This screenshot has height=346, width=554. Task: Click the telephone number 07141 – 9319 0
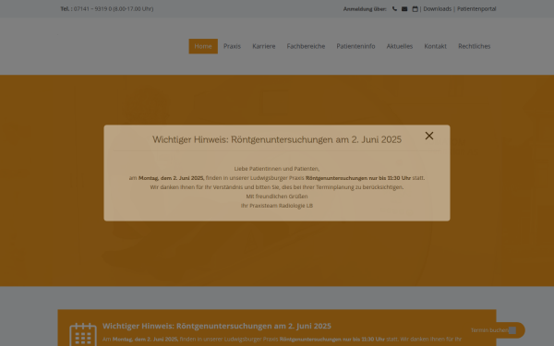[x=92, y=9]
